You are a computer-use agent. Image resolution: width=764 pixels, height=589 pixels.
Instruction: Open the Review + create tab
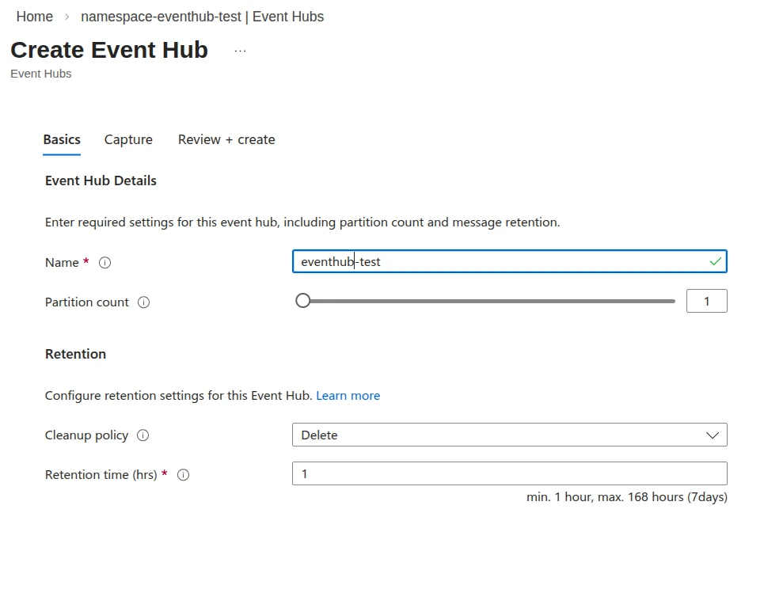coord(226,139)
